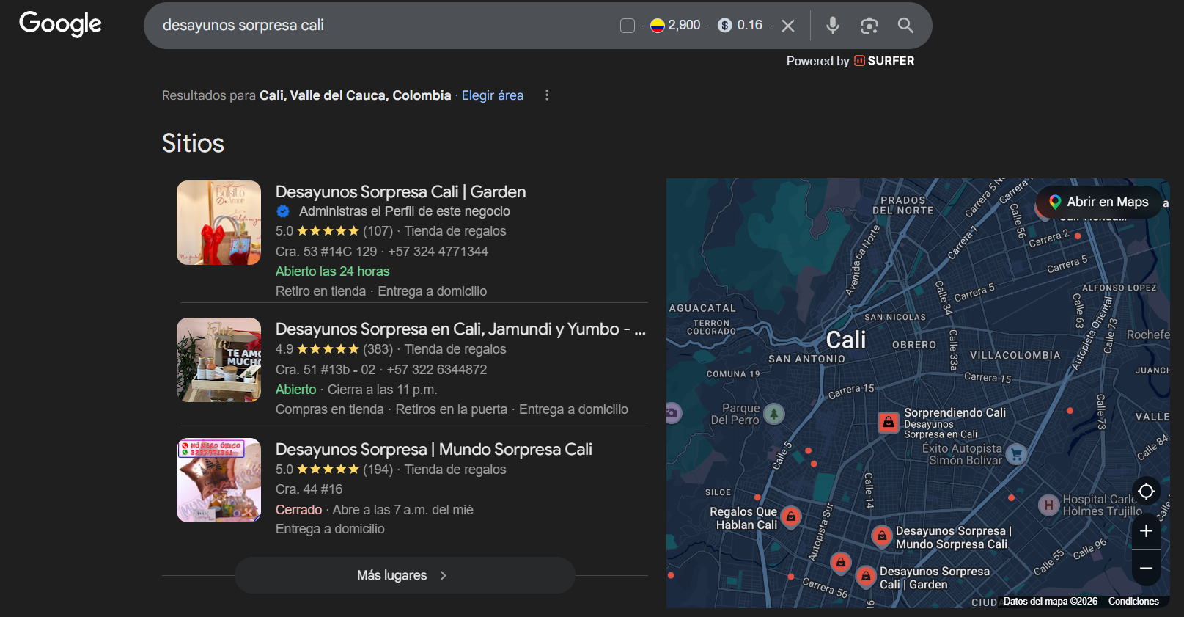Click the magnifying glass search button
The height and width of the screenshot is (617, 1184).
tap(905, 26)
